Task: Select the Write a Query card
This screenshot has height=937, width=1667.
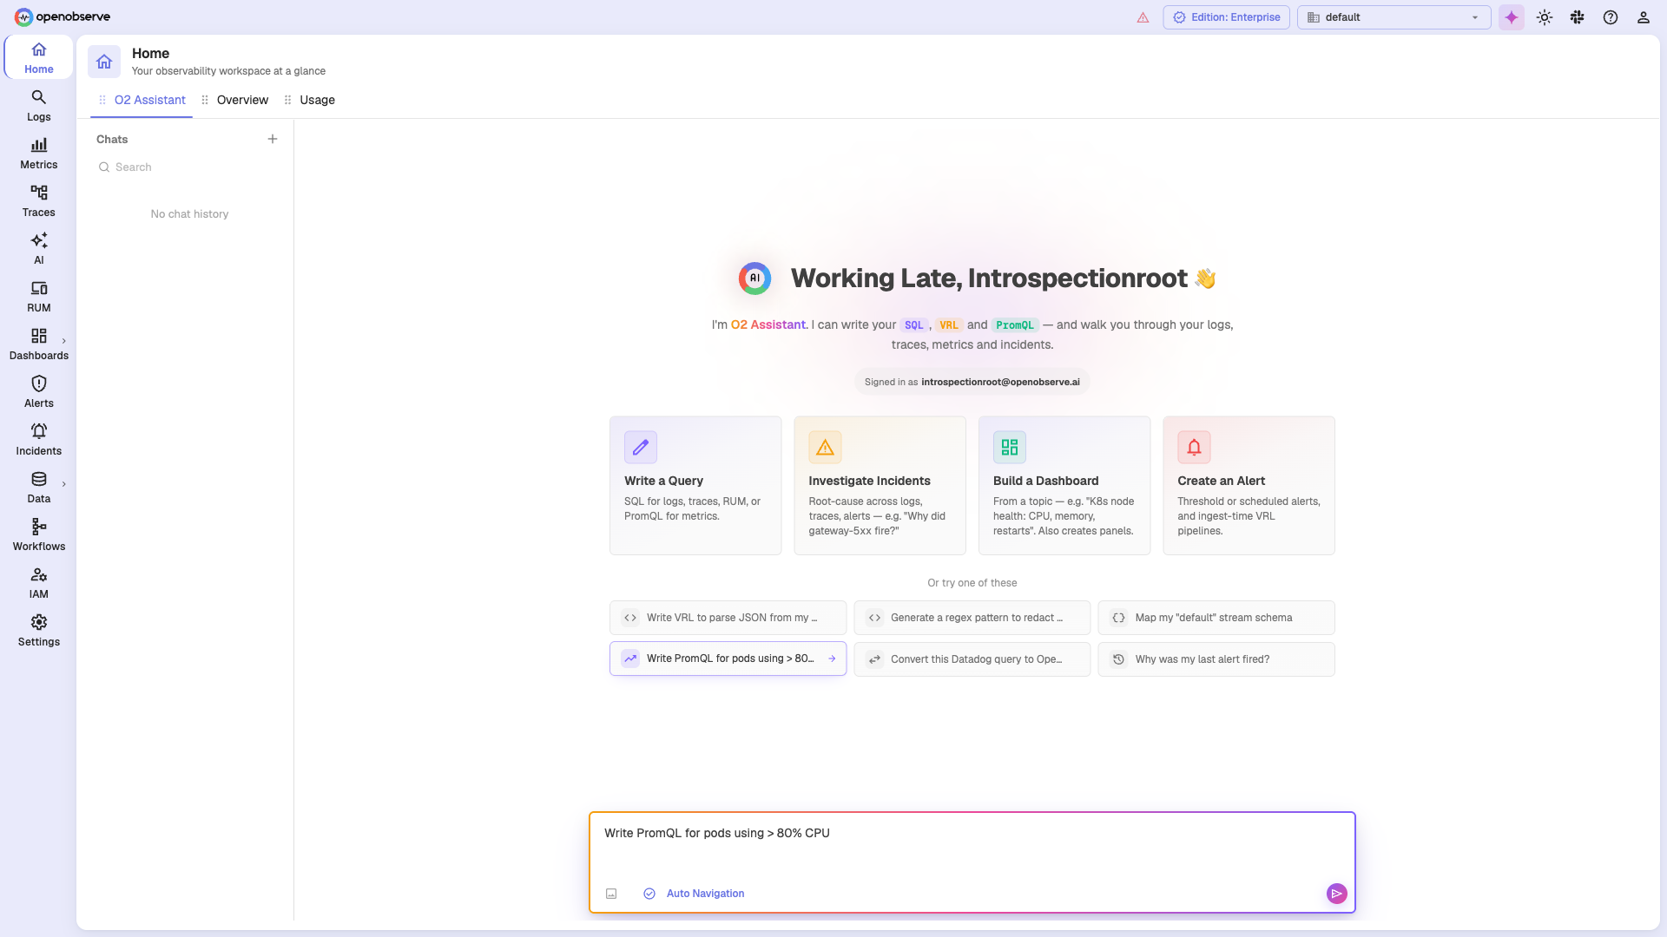Action: coord(695,486)
